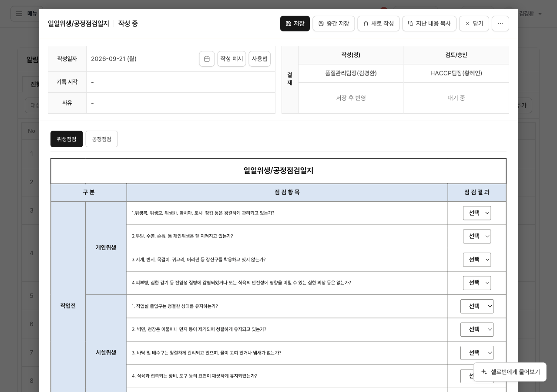This screenshot has width=557, height=392.
Task: Switch to the 공정점검 tab
Action: [101, 139]
